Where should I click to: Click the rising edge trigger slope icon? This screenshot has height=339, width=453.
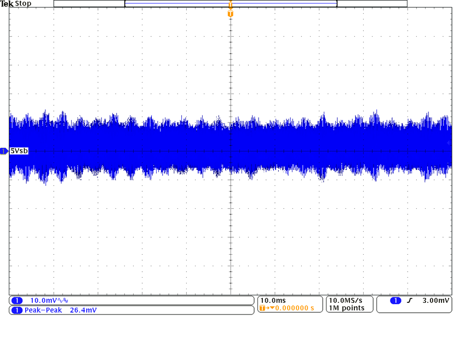409,301
